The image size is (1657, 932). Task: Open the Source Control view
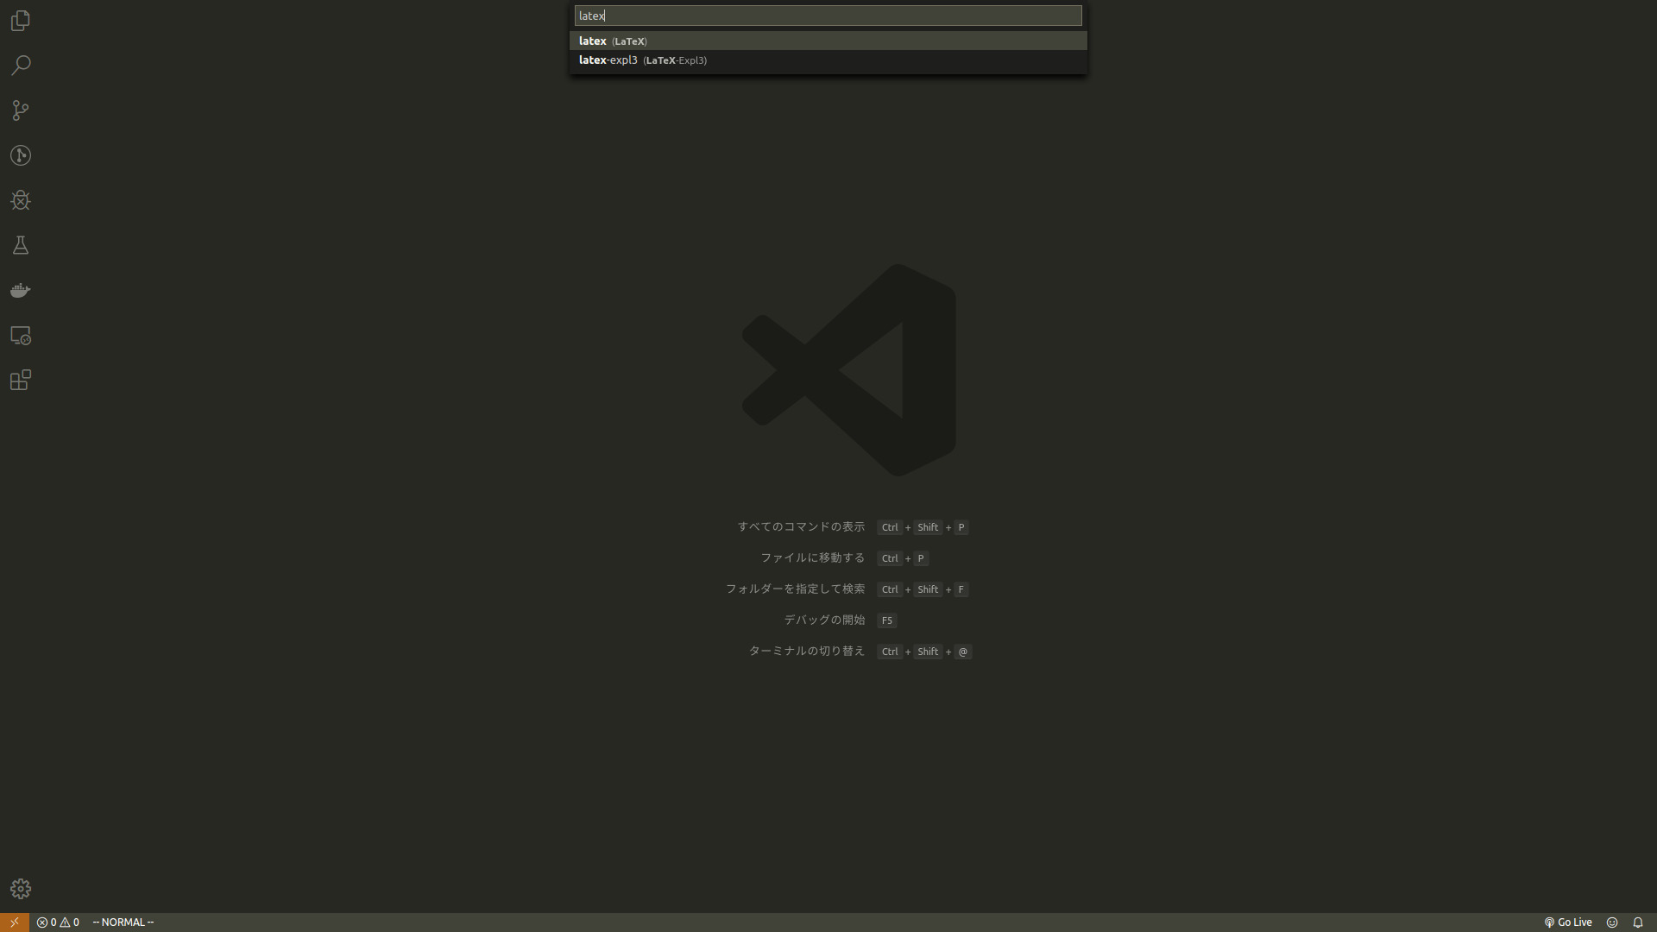click(21, 110)
